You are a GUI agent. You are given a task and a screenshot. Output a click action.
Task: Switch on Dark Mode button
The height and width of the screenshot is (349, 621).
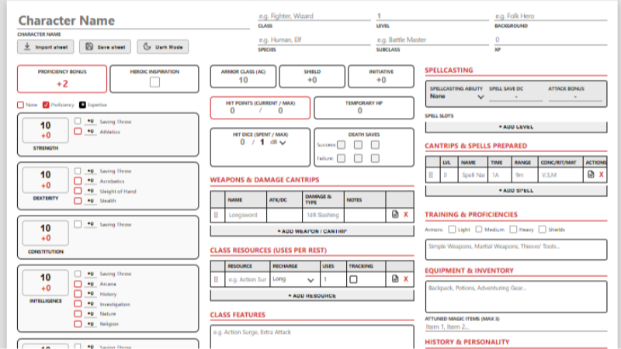(x=163, y=47)
